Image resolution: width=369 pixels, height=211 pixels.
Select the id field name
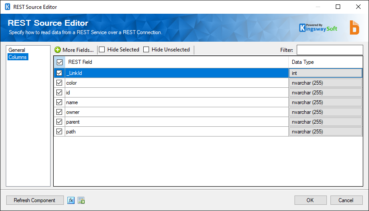[68, 93]
